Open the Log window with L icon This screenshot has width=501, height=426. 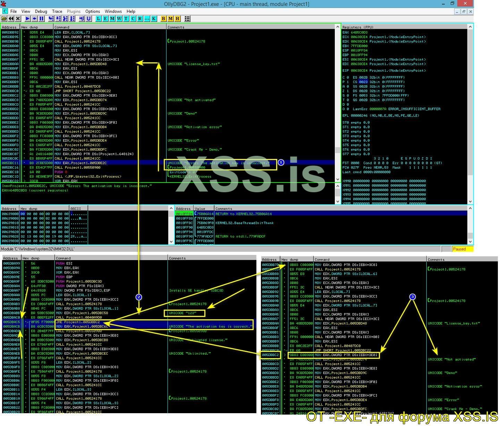coord(99,19)
